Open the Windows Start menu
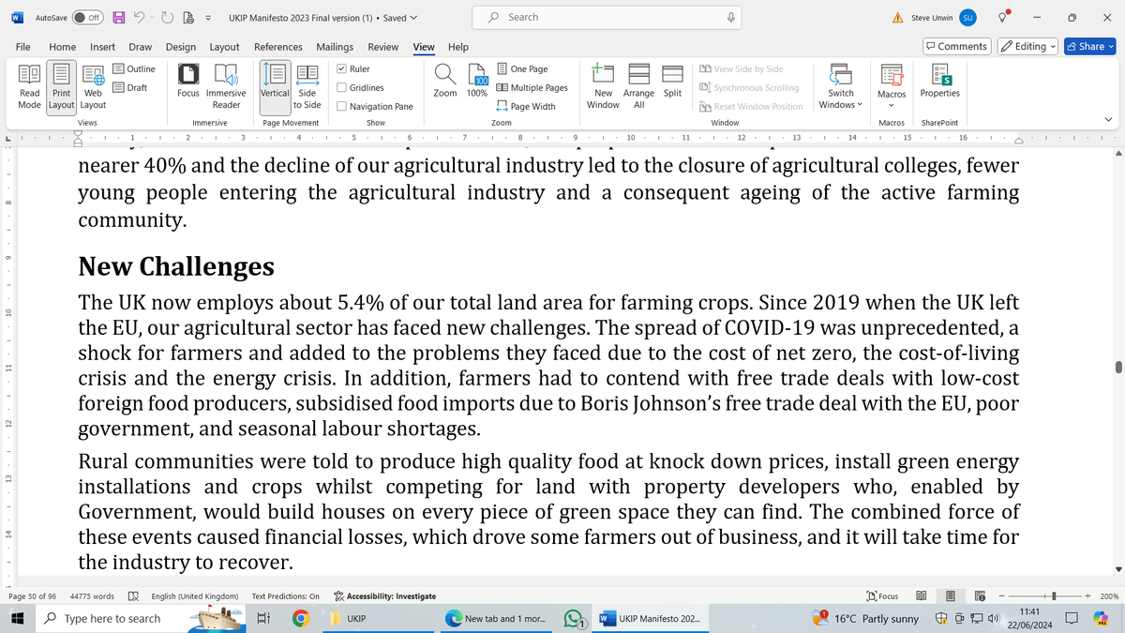The height and width of the screenshot is (633, 1125). coord(16,619)
